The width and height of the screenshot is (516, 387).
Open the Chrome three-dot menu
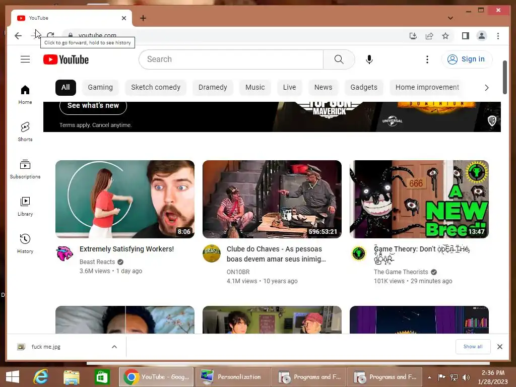click(498, 36)
